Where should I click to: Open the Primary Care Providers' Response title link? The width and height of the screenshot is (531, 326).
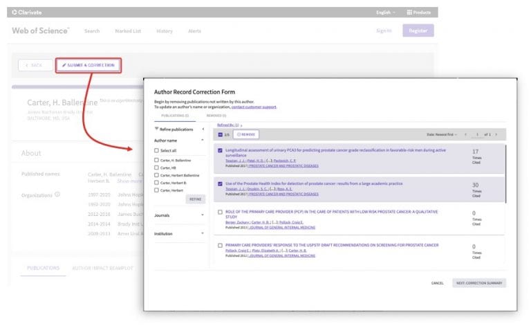pos(332,244)
